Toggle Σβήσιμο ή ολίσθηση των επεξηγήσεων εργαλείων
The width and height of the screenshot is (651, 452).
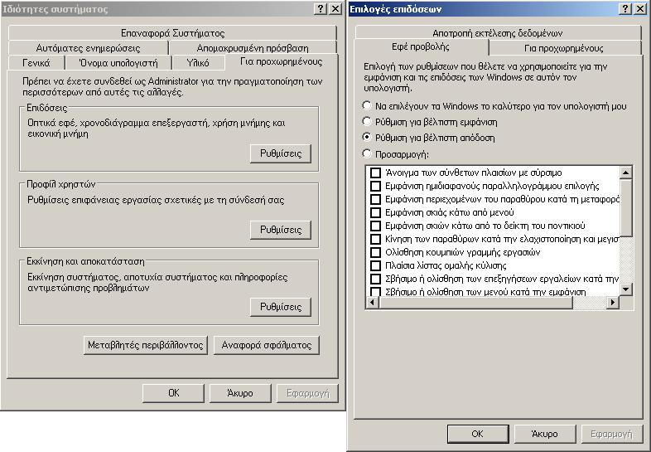[375, 279]
